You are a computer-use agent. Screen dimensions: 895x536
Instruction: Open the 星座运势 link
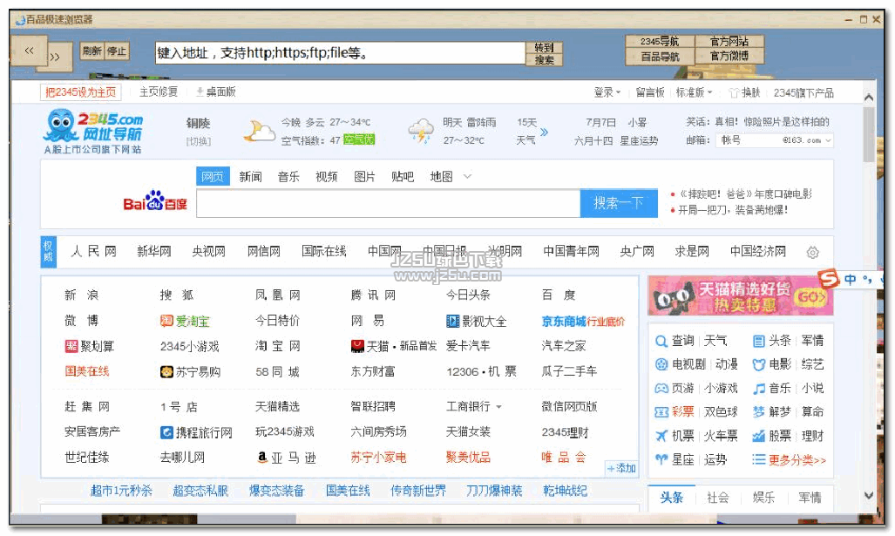[640, 140]
